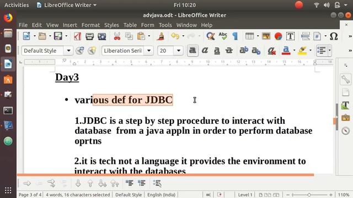The image size is (353, 198).
Task: Click English (India) language in status bar
Action: click(161, 195)
